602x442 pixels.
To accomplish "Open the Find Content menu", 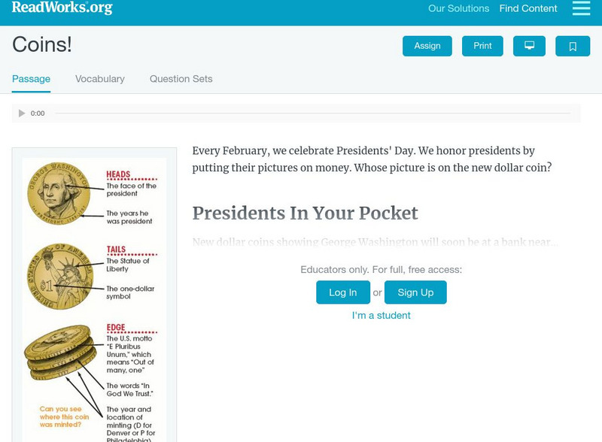I will [528, 9].
